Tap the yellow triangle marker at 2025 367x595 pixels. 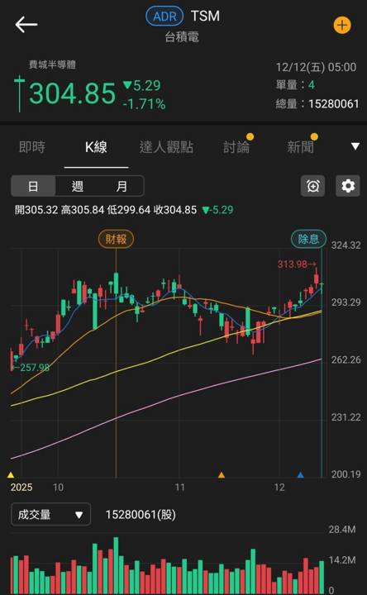(11, 474)
